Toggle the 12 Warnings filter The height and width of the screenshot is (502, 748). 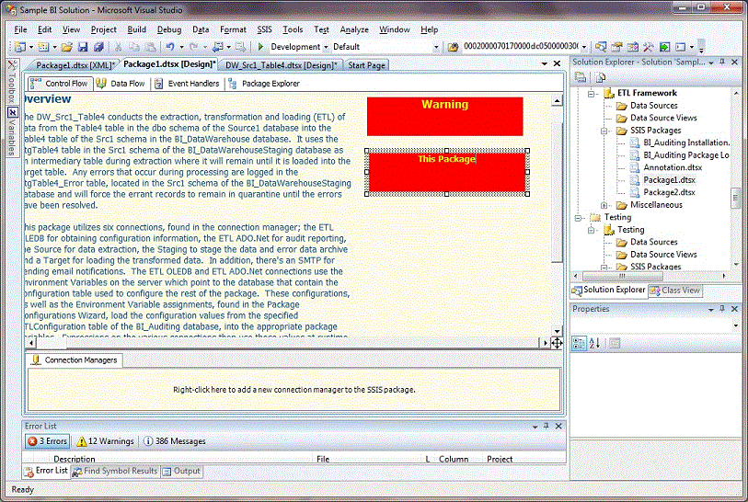[x=106, y=441]
